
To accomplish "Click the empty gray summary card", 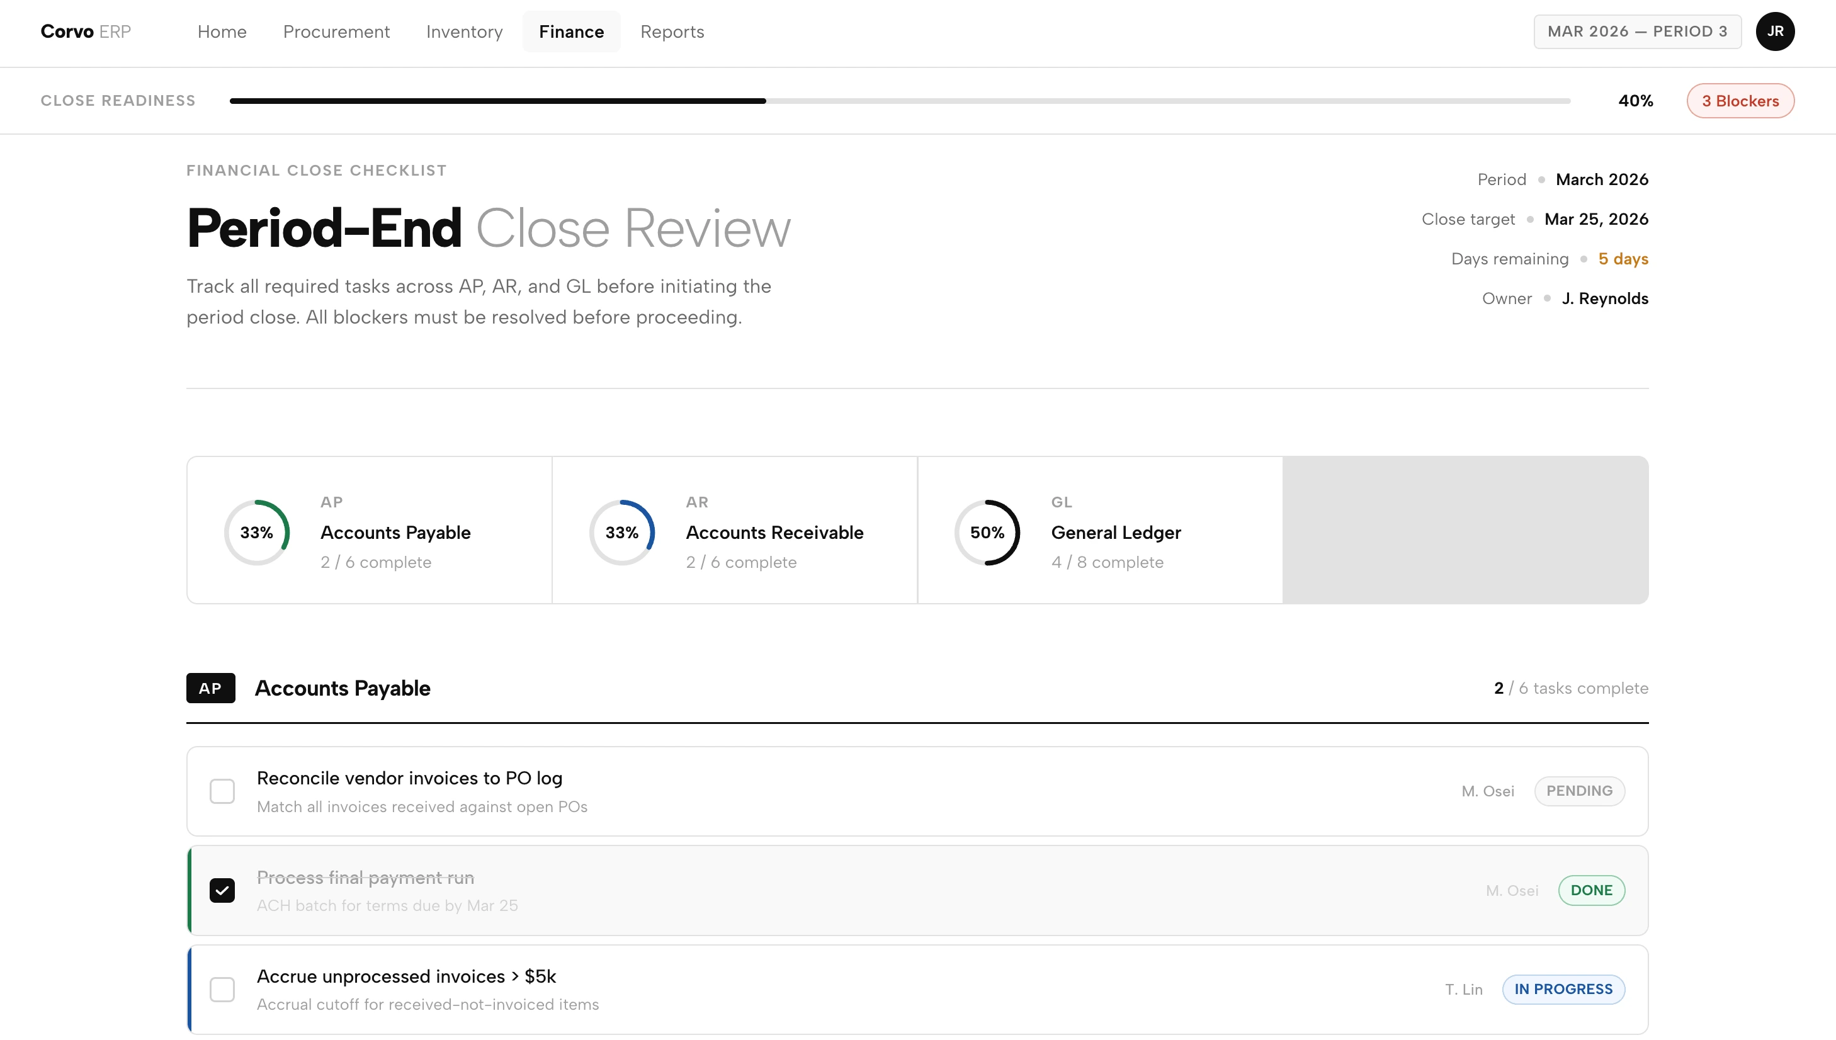I will pyautogui.click(x=1466, y=530).
